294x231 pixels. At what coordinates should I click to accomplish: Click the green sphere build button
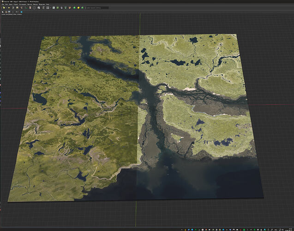74,8
